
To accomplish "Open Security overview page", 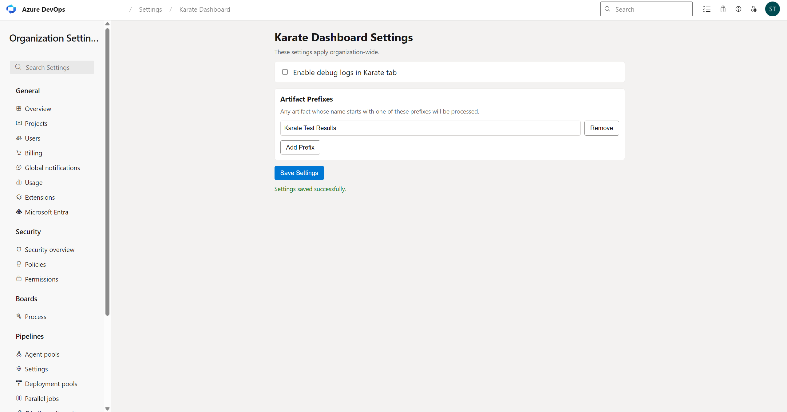I will 49,250.
